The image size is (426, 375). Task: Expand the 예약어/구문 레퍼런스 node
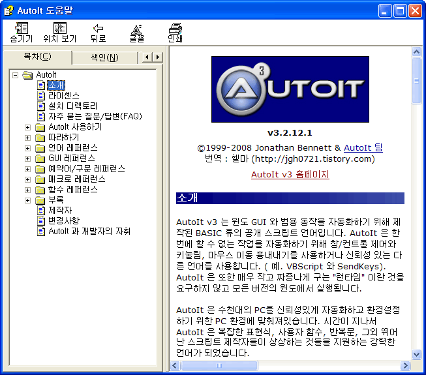tap(27, 169)
